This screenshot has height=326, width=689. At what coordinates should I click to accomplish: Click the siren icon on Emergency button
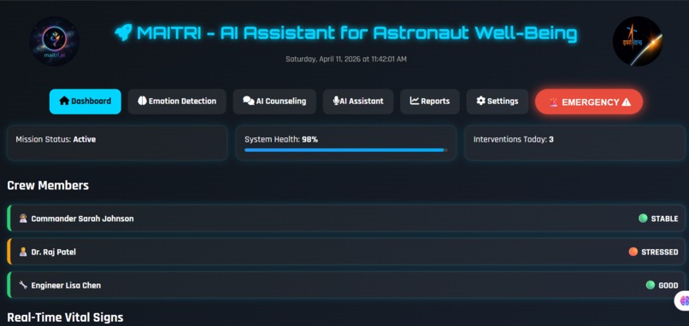click(553, 102)
